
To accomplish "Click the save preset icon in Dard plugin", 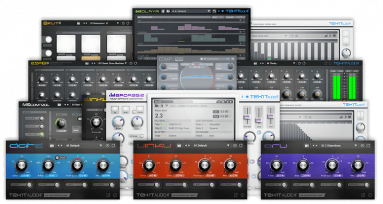I will [52, 146].
